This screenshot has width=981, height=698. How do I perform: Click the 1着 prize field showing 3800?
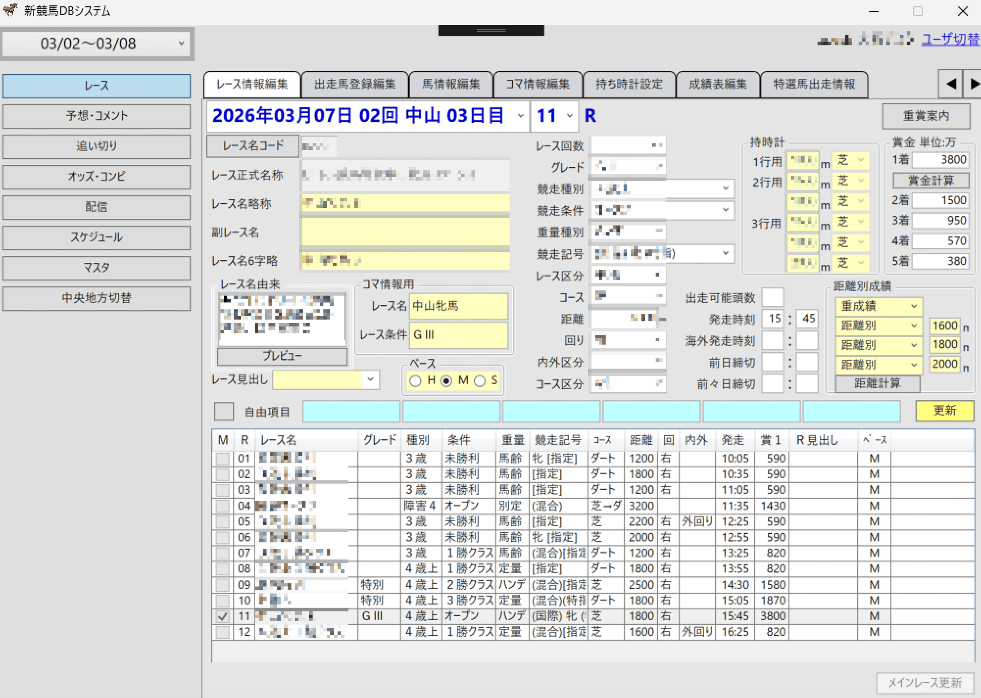click(940, 160)
